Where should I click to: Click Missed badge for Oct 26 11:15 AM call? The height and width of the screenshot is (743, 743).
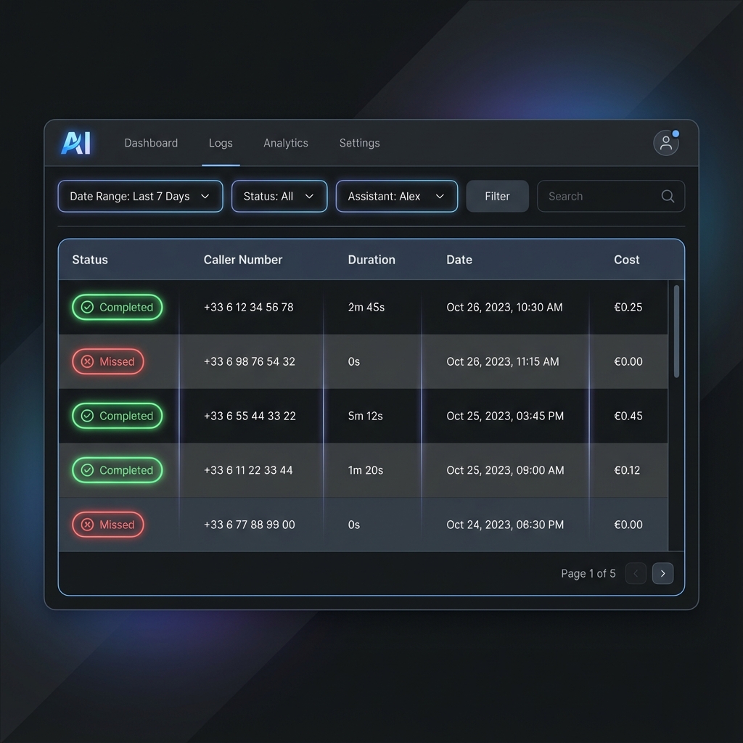[x=108, y=361]
